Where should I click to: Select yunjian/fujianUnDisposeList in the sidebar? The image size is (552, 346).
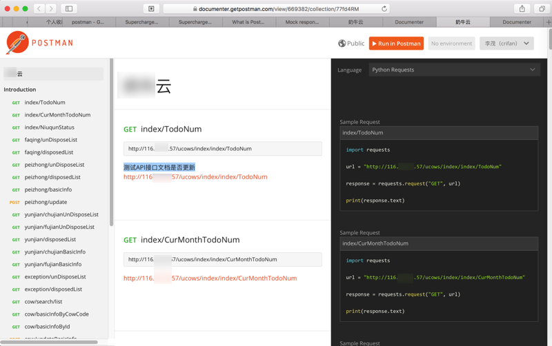click(x=59, y=227)
